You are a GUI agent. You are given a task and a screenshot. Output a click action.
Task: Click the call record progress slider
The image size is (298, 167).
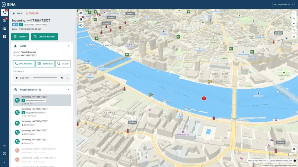click(44, 78)
